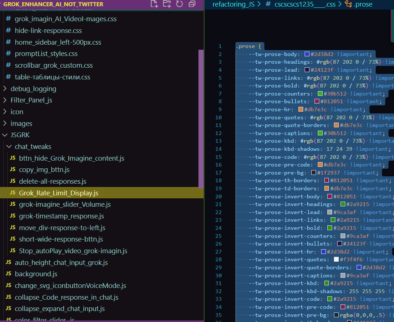Open move_div-response-to-left.js file

coord(62,228)
